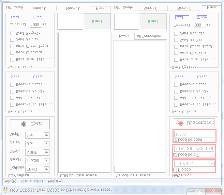
Task: Tick Auto Checksum in network Send Options
Action: [176, 53]
